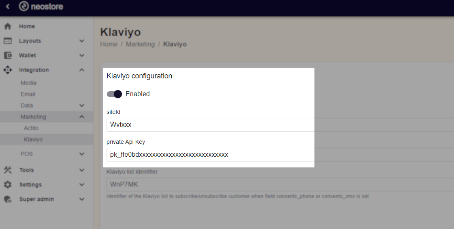Viewport: 454px width, 229px height.
Task: Click the Integration arrows icon
Action: [7, 70]
